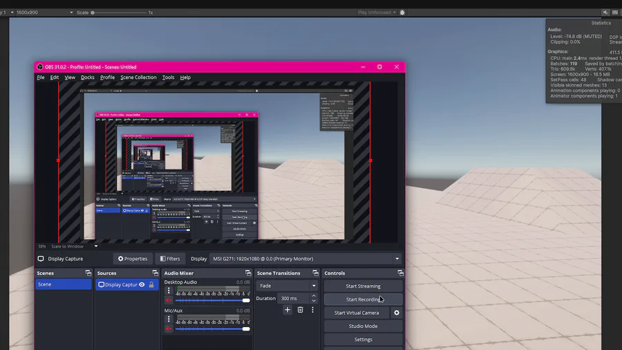Open Desktop Audio options three-dot menu

(169, 291)
